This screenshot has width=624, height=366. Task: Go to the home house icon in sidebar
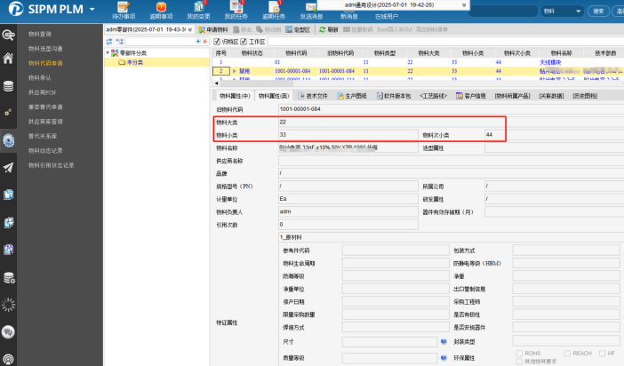click(8, 59)
